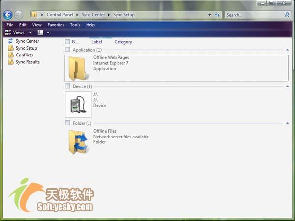This screenshot has width=295, height=221.
Task: Click the Search input field
Action: pos(254,15)
